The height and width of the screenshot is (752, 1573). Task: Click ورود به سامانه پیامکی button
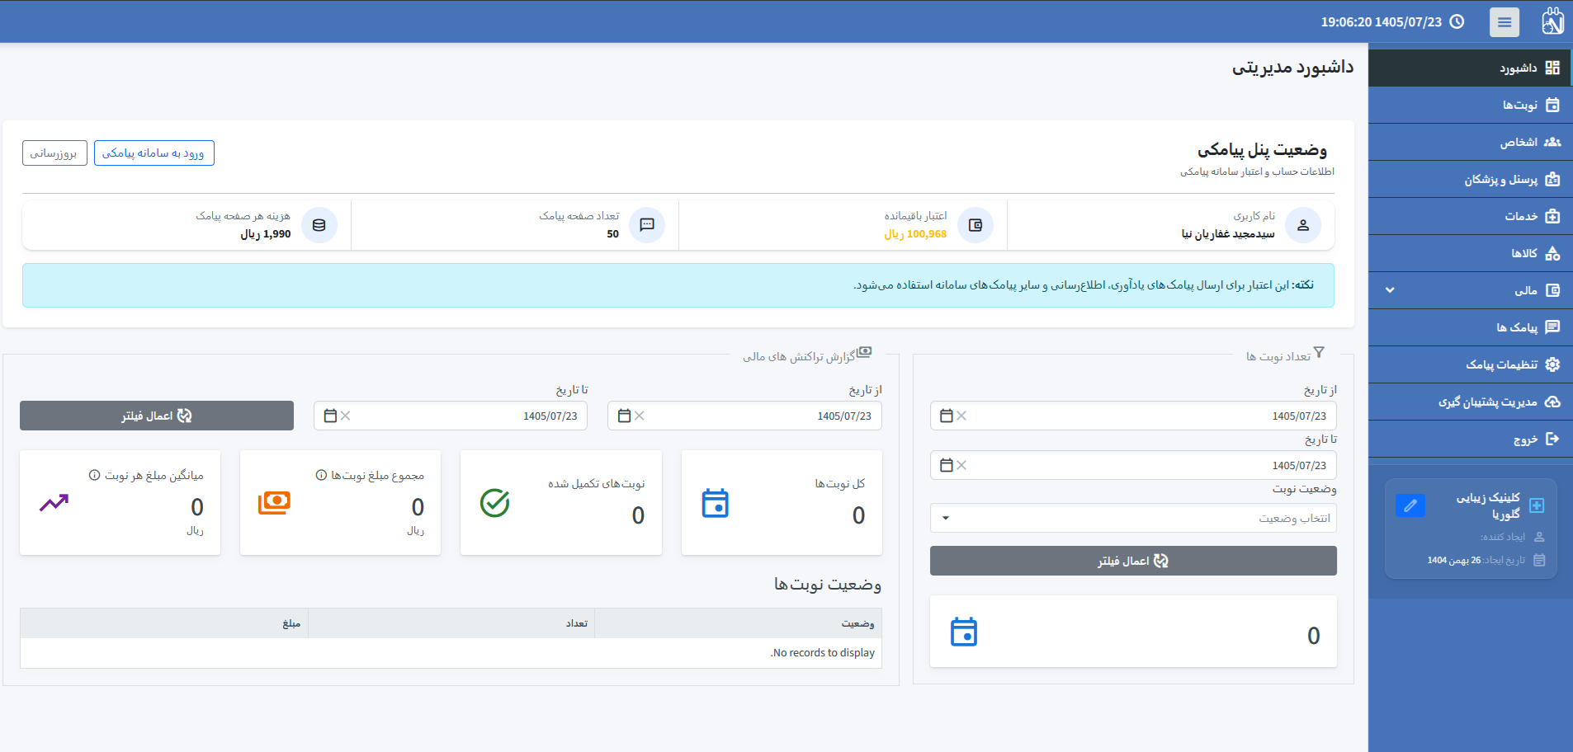pyautogui.click(x=154, y=153)
